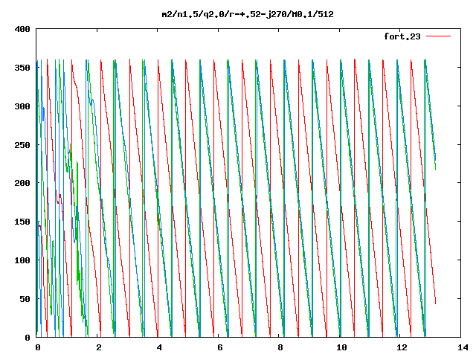
Task: Click x-axis label 14
Action: point(463,347)
